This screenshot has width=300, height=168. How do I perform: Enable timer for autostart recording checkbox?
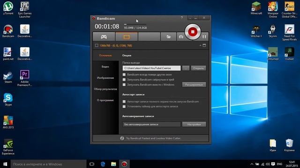(x=124, y=106)
